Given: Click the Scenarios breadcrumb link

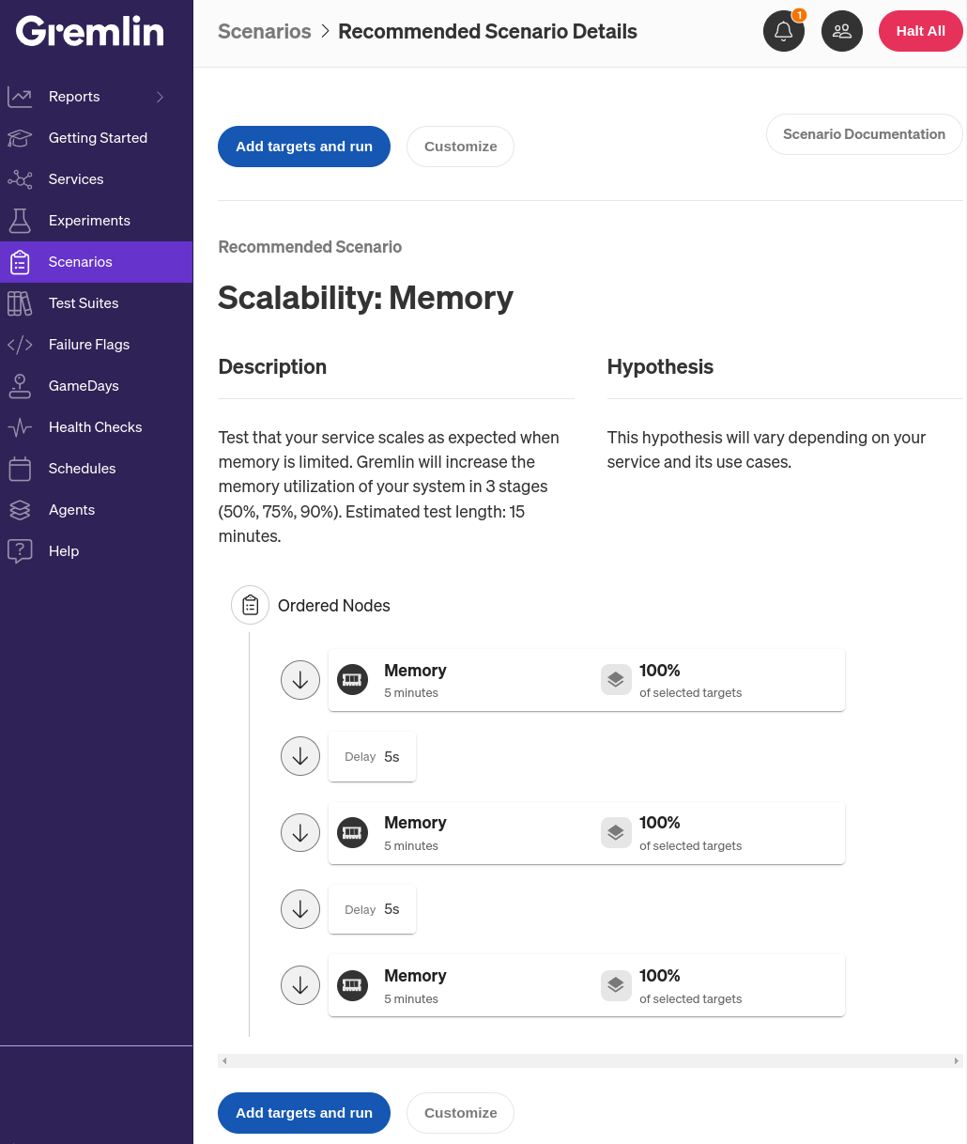Looking at the screenshot, I should [265, 32].
